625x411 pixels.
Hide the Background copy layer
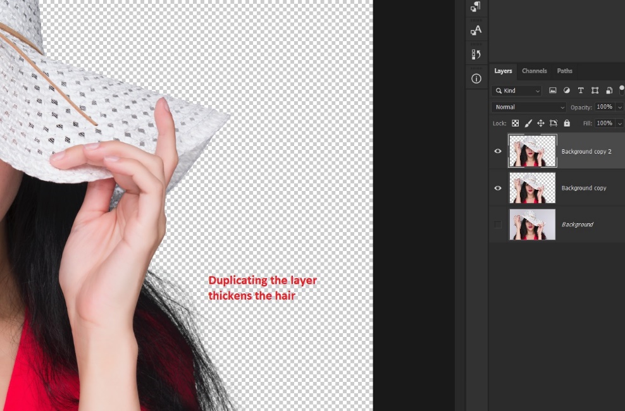pos(498,188)
